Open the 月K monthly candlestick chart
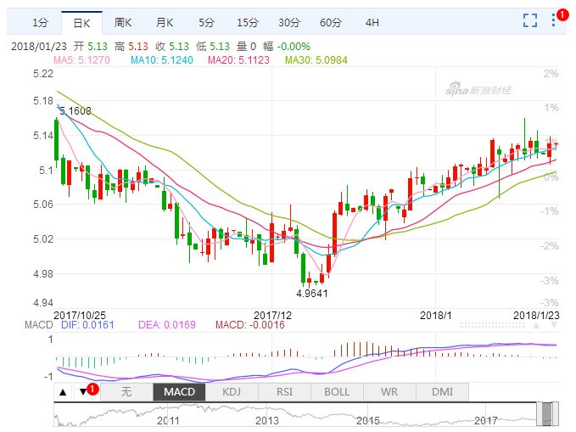Screen dimensions: 576x432 click(165, 22)
